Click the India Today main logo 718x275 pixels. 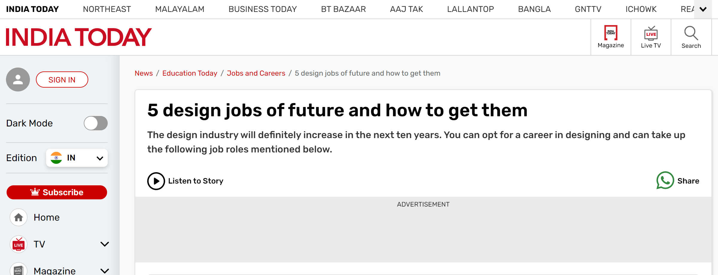coord(79,37)
